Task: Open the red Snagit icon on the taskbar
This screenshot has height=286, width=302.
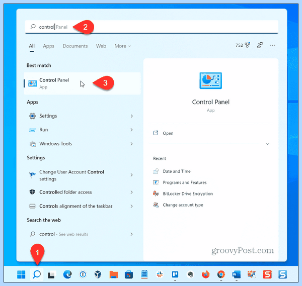Action: click(267, 274)
